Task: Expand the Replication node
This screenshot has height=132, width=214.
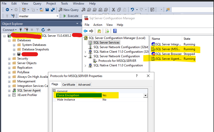Action: tap(9, 68)
